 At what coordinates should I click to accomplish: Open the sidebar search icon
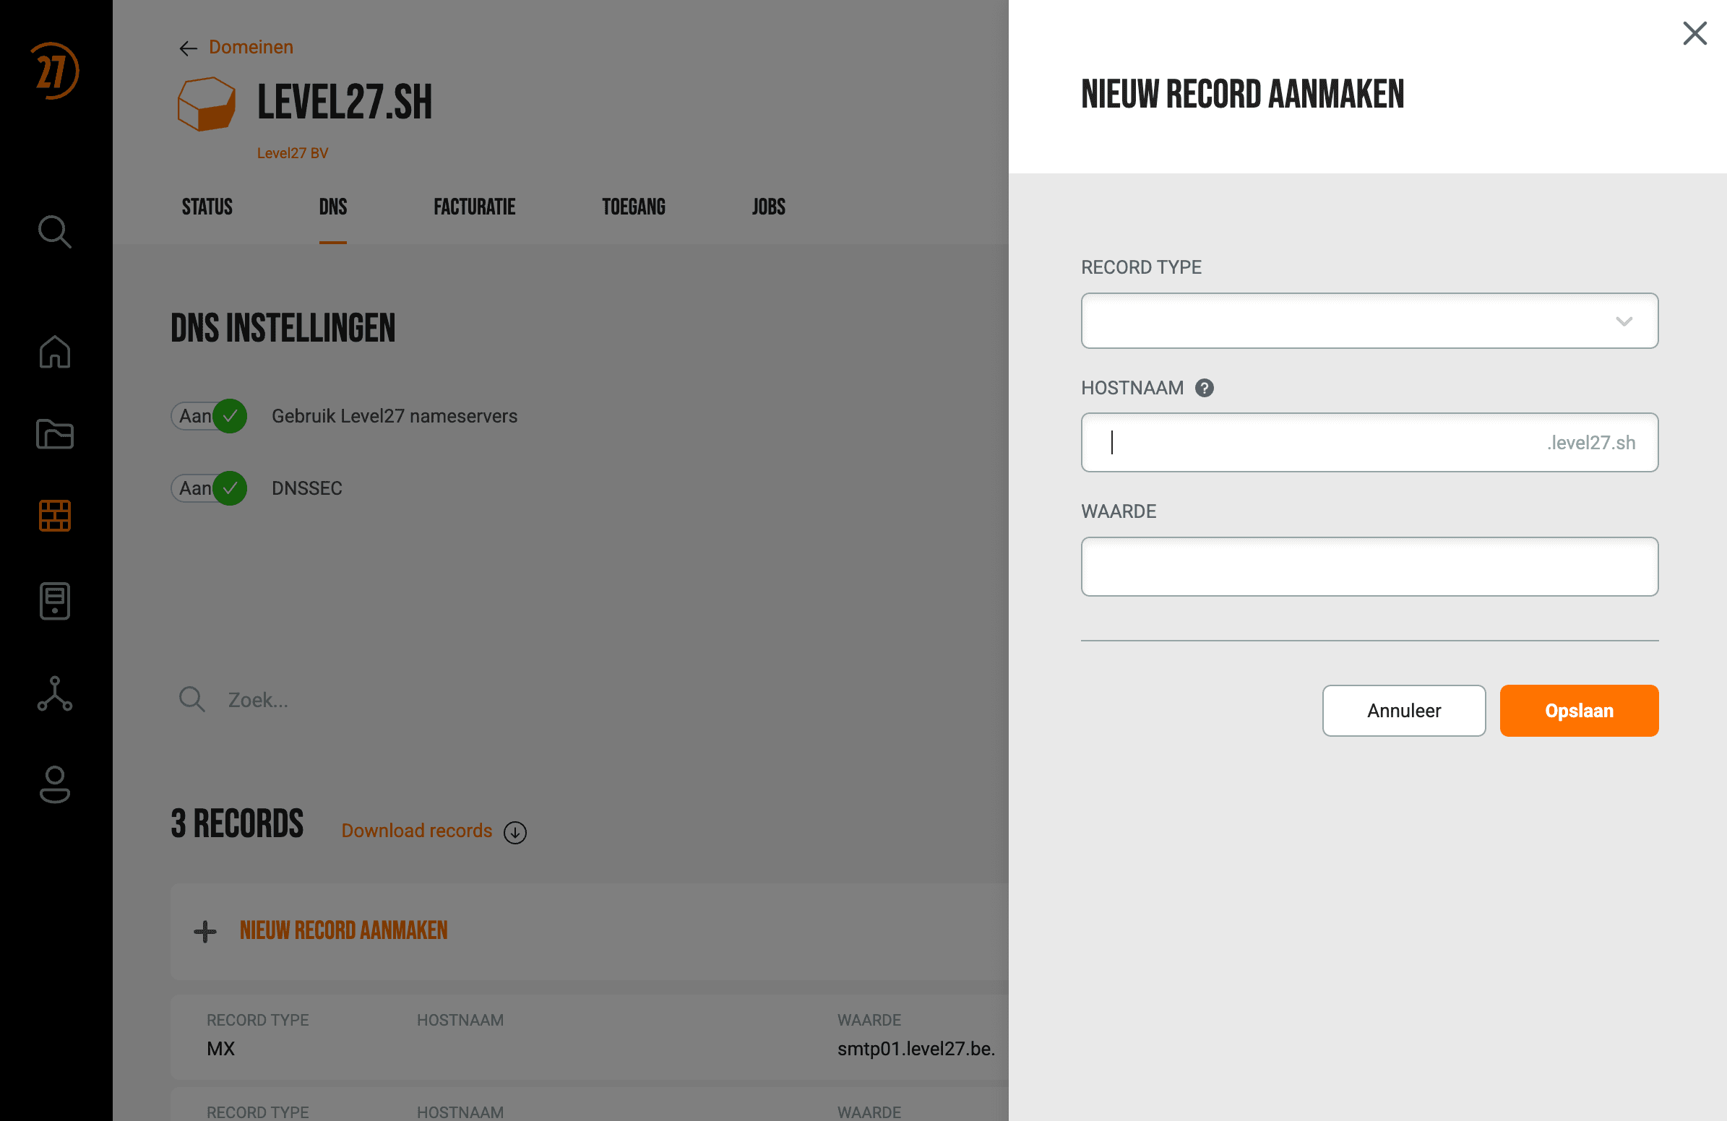click(x=54, y=232)
